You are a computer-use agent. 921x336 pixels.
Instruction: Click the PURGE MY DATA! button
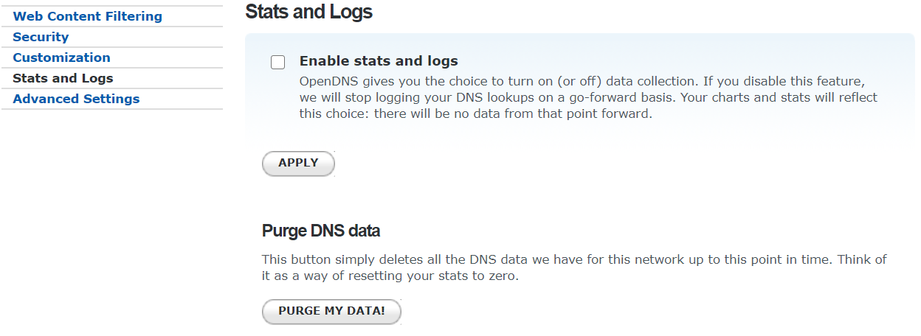point(331,311)
